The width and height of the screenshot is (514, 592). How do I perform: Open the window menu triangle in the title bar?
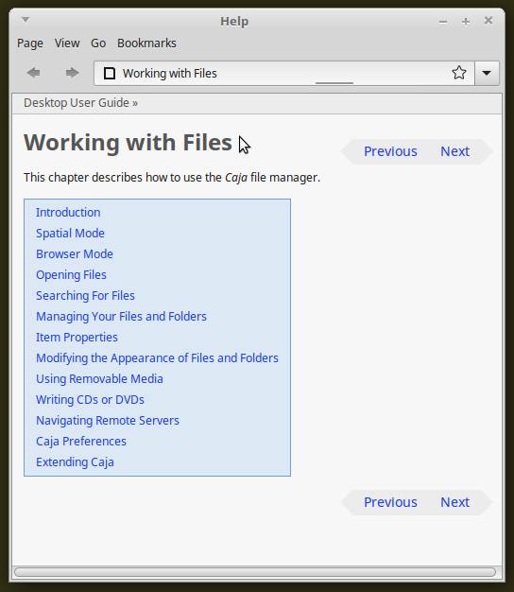pos(26,19)
